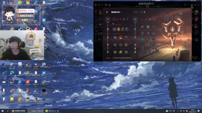Image resolution: width=202 pixels, height=113 pixels.
Task: Add a new rune page
Action: (x=141, y=12)
